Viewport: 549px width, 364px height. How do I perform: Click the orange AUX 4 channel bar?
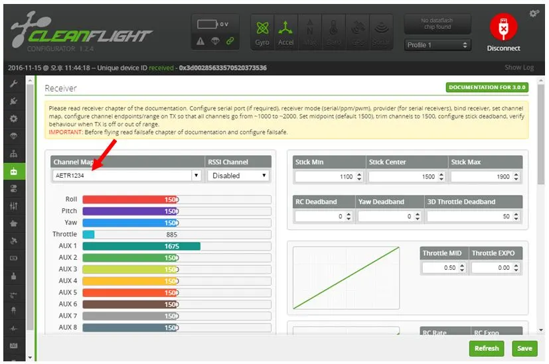[177, 281]
